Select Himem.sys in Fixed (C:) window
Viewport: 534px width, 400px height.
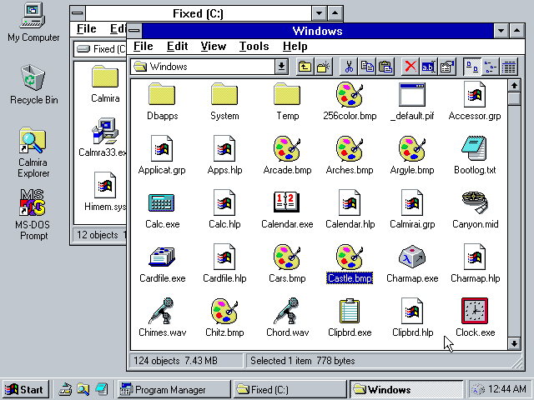[105, 192]
